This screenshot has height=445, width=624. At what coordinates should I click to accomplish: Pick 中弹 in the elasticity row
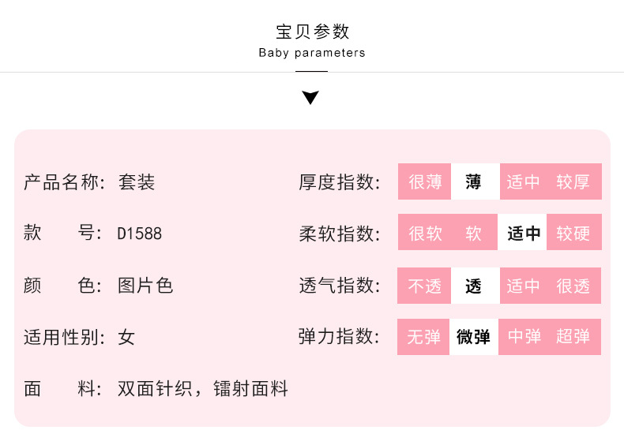click(524, 338)
